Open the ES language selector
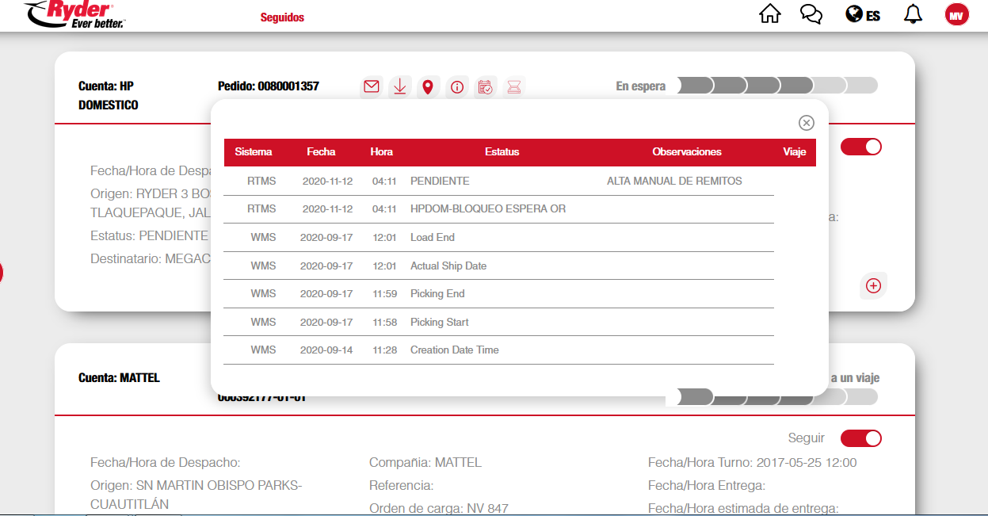This screenshot has width=988, height=516. 863,15
